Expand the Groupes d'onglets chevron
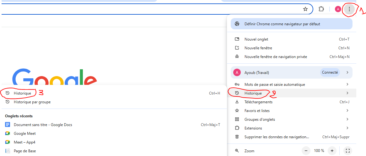The width and height of the screenshot is (366, 156). click(347, 119)
